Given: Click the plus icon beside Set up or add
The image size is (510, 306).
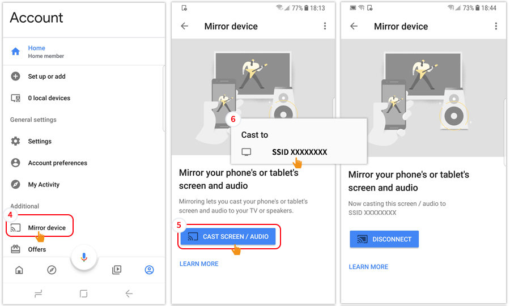Looking at the screenshot, I should pyautogui.click(x=15, y=76).
